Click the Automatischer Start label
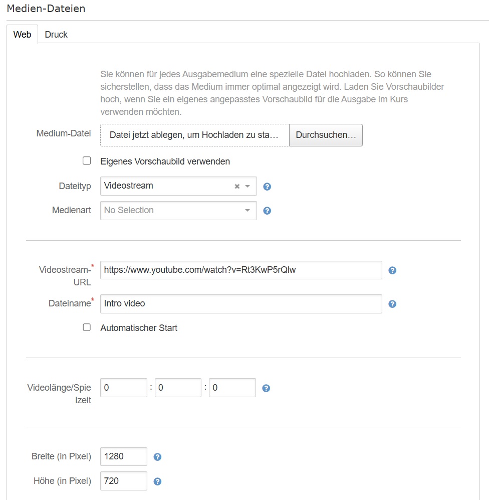The height and width of the screenshot is (500, 489). [x=139, y=328]
